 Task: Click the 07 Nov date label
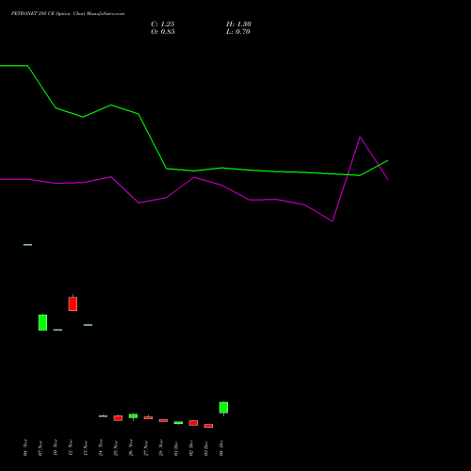pos(41,447)
